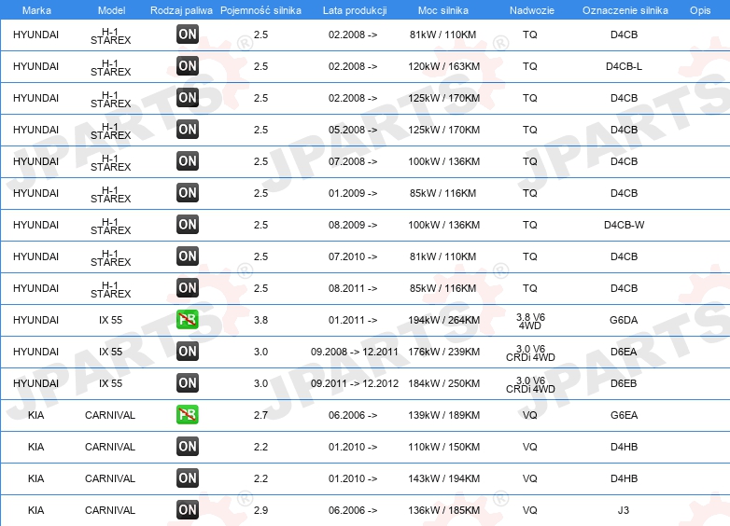Click the 2.7 engine capacity value
Image resolution: width=730 pixels, height=526 pixels.
coord(260,415)
